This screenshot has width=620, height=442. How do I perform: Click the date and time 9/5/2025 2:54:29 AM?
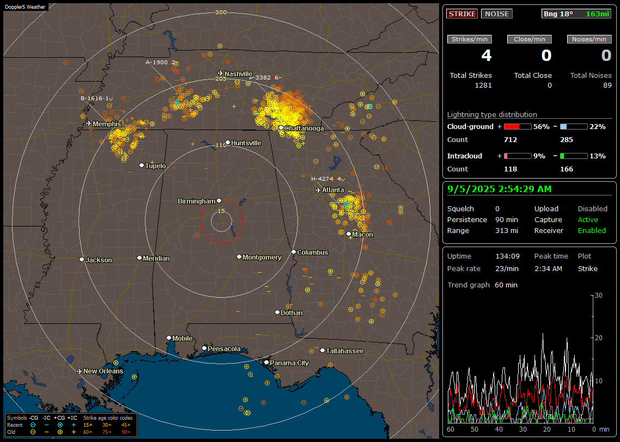(500, 189)
